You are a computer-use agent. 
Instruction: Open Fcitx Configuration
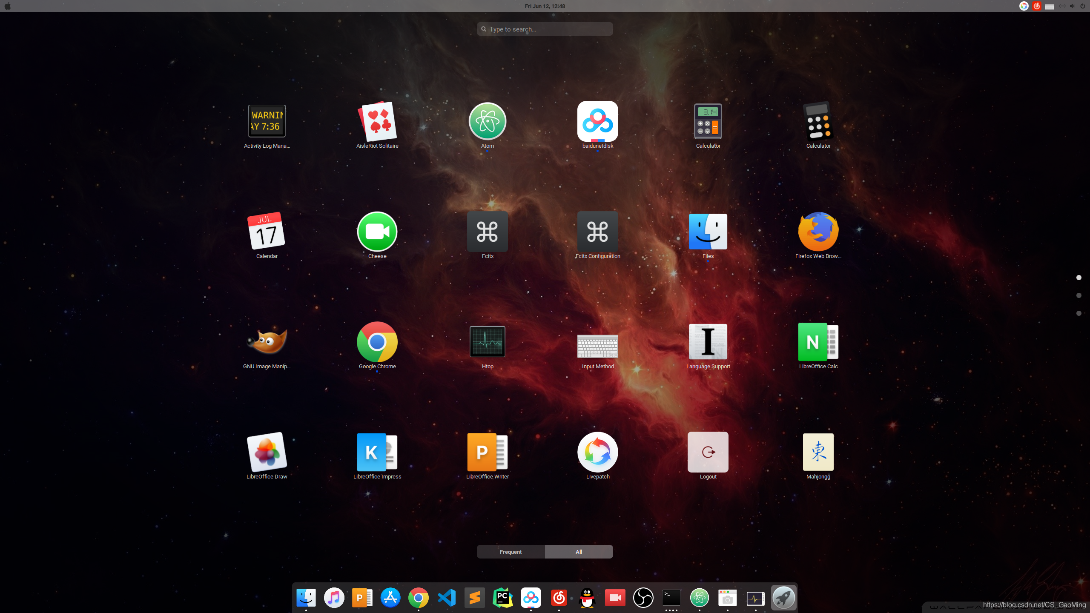[x=597, y=232]
